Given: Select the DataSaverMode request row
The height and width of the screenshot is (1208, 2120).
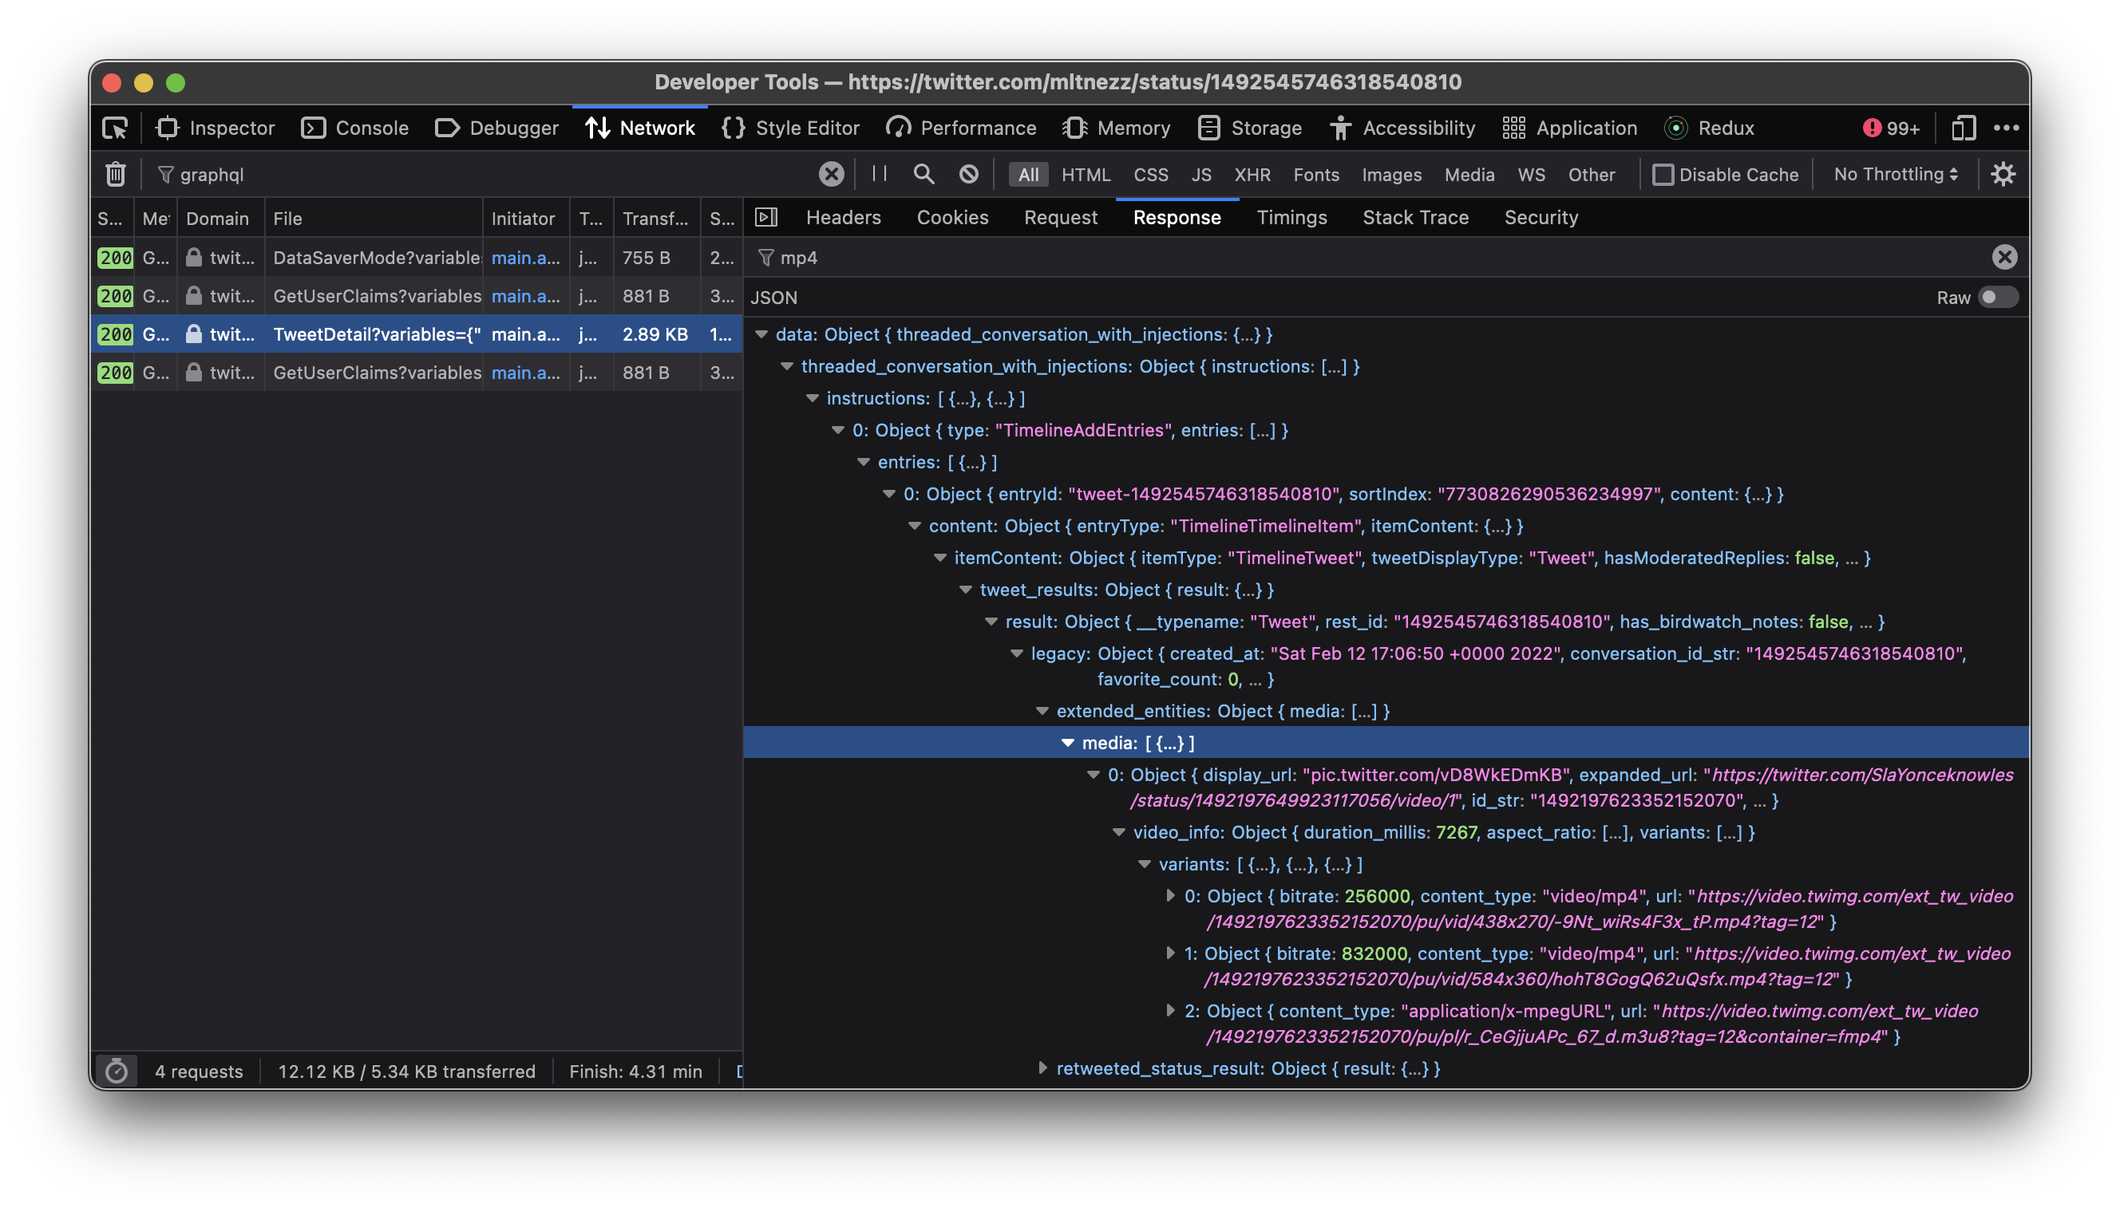Looking at the screenshot, I should pos(374,258).
